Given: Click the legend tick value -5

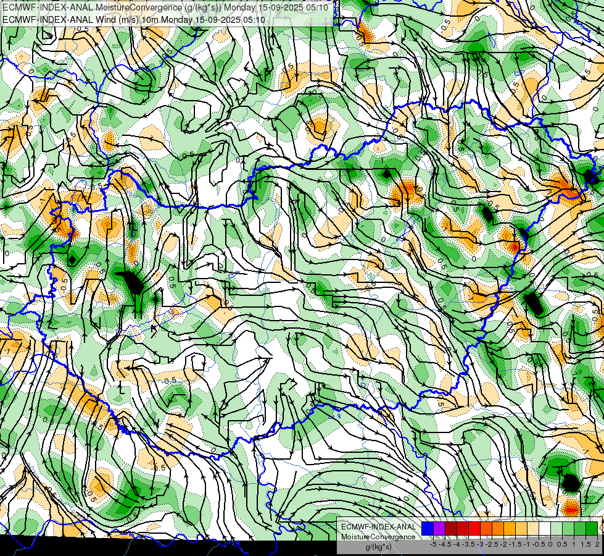Looking at the screenshot, I should [433, 544].
